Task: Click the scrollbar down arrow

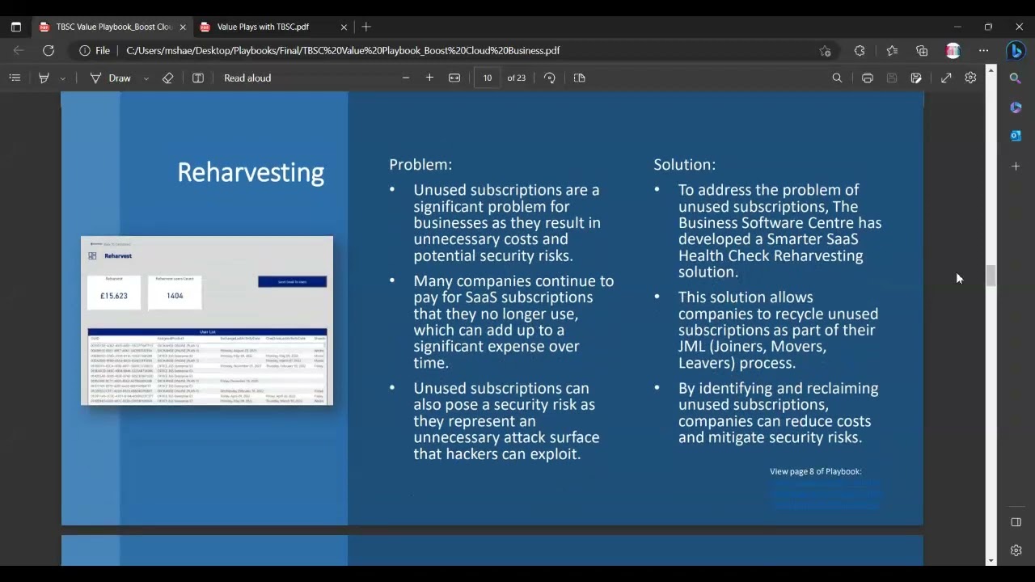Action: point(991,560)
